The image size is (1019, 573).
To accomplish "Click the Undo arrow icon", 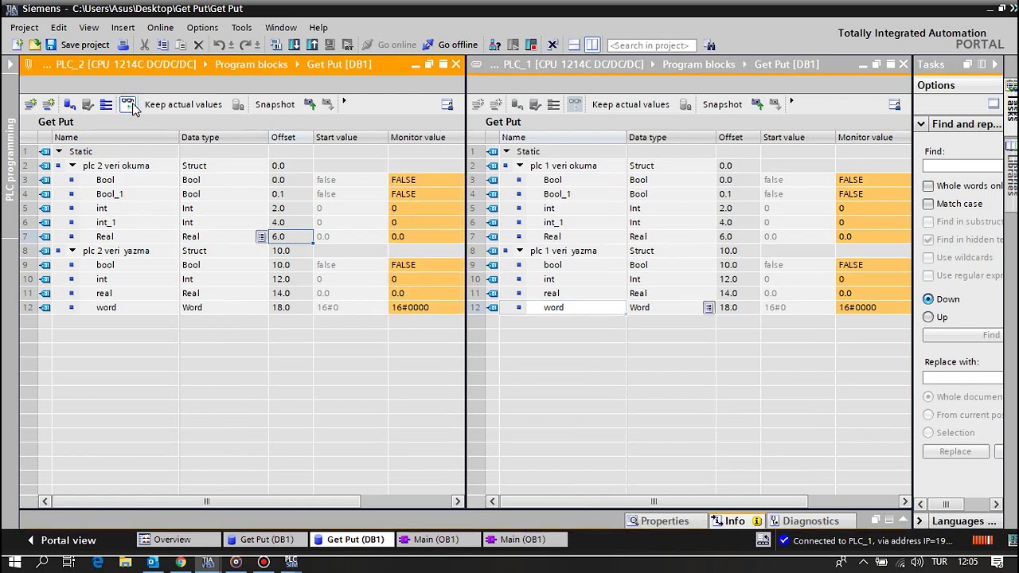I will click(x=219, y=45).
